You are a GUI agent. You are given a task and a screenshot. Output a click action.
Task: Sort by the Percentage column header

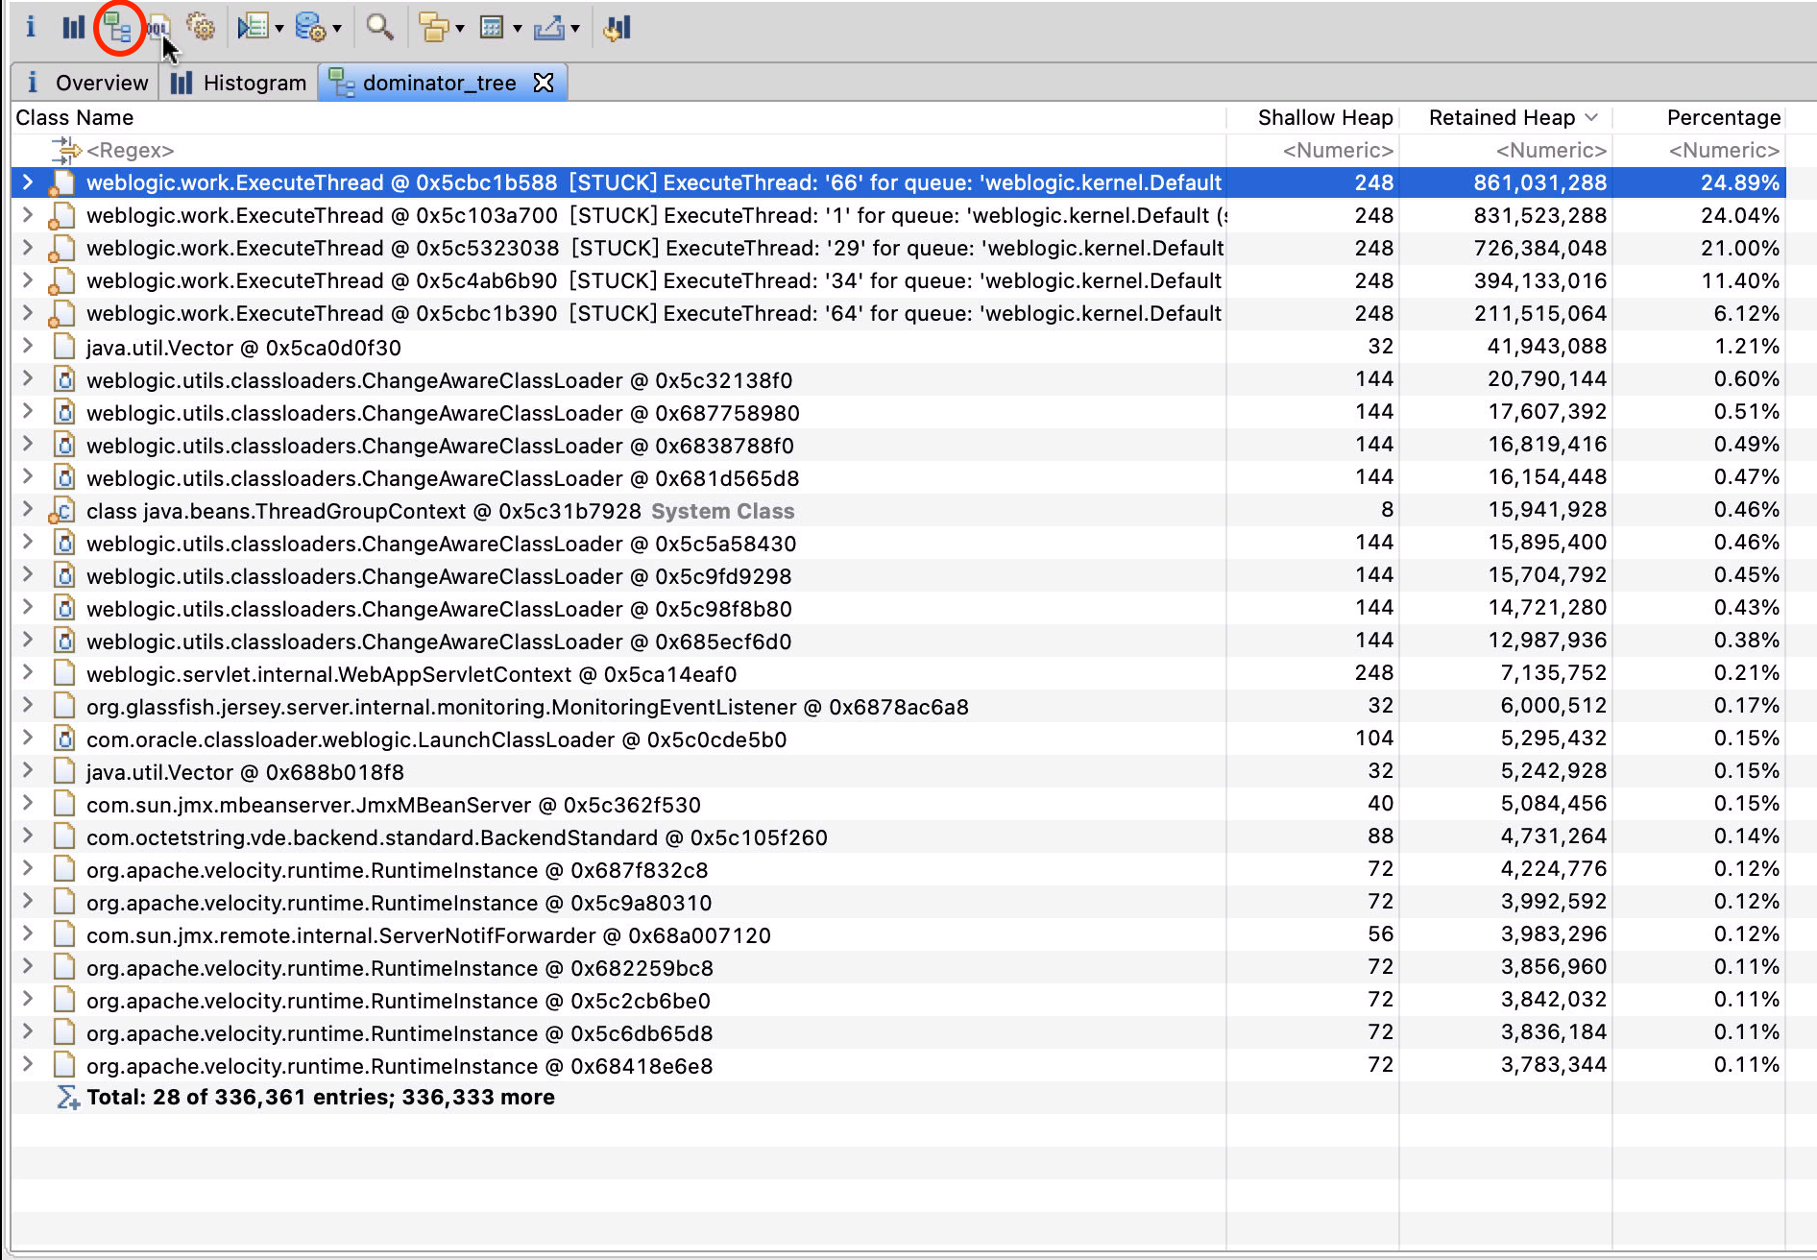tap(1724, 117)
